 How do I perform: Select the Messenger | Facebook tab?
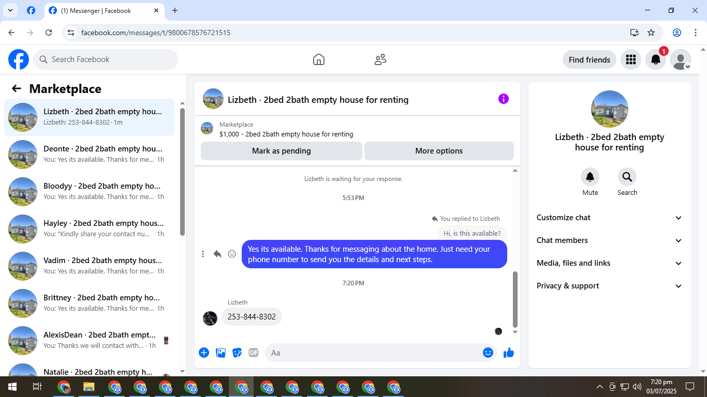tap(104, 10)
